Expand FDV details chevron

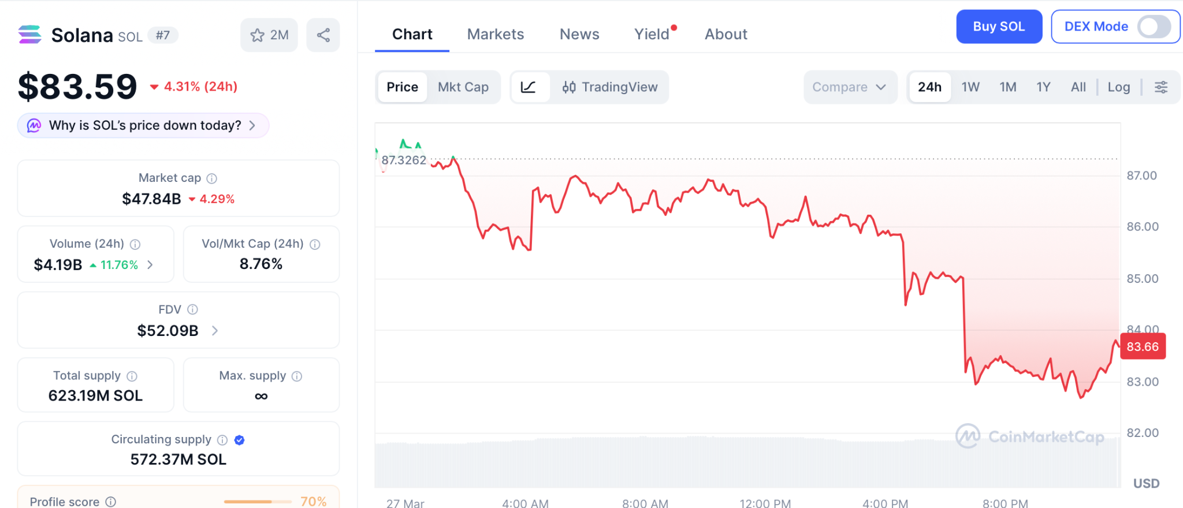[215, 331]
